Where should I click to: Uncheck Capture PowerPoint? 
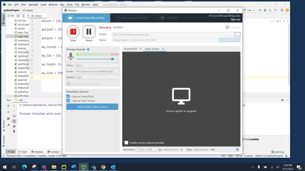(x=68, y=96)
